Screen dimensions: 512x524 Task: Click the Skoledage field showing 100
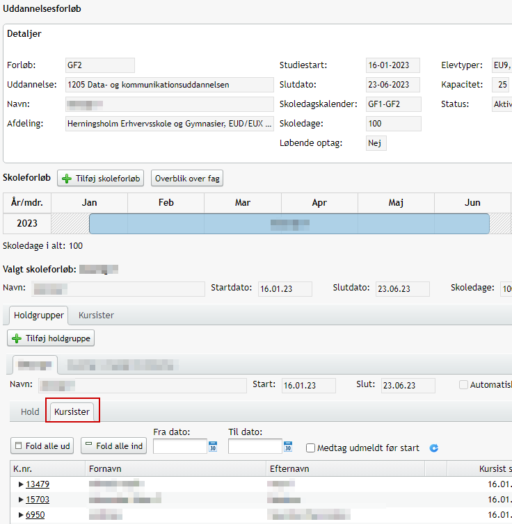(394, 124)
